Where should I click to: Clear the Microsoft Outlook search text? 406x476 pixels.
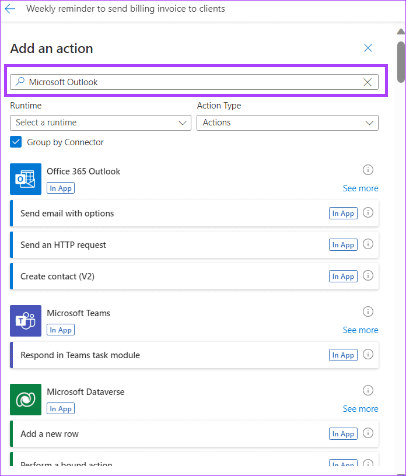pos(367,82)
